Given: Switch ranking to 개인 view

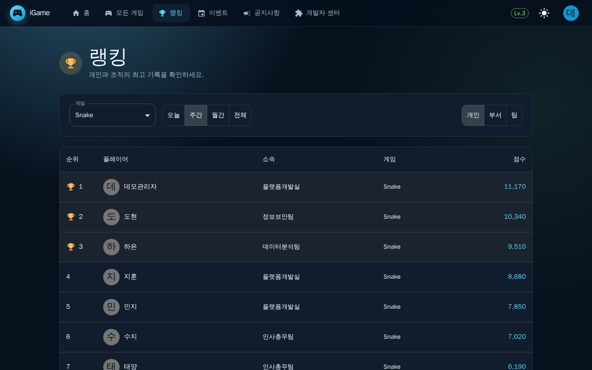Looking at the screenshot, I should [x=473, y=115].
